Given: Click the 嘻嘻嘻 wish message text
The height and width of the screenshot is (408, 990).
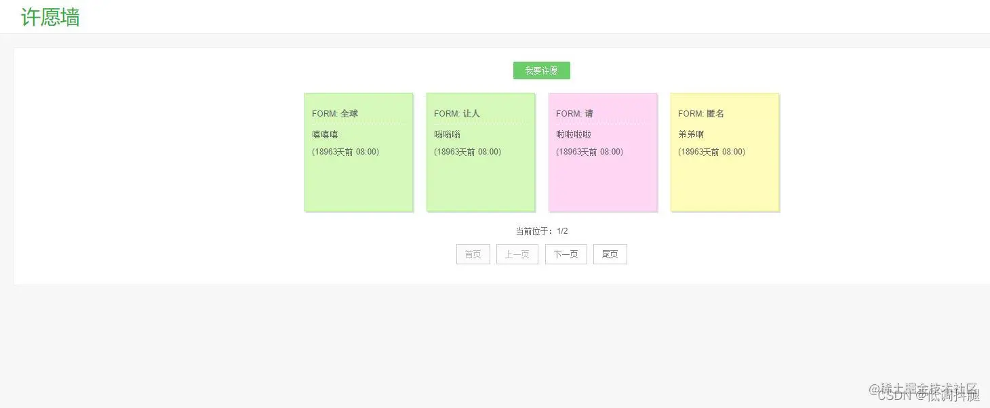Looking at the screenshot, I should pyautogui.click(x=324, y=134).
